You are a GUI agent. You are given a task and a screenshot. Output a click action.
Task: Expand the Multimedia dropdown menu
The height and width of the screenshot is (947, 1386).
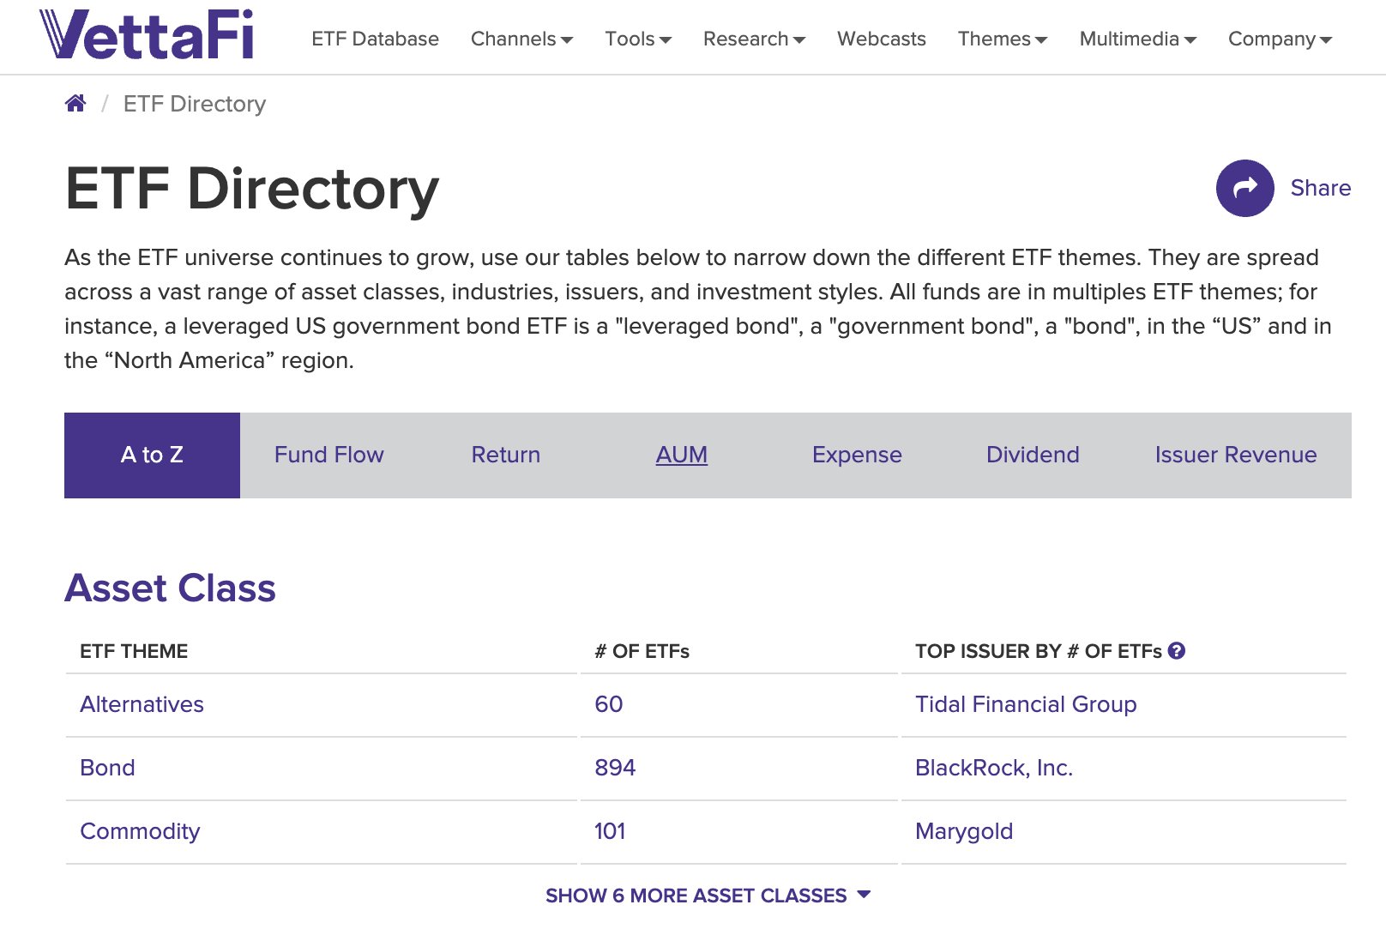[1138, 39]
